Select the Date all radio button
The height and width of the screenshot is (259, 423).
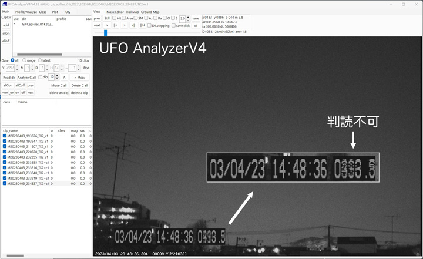click(12, 60)
